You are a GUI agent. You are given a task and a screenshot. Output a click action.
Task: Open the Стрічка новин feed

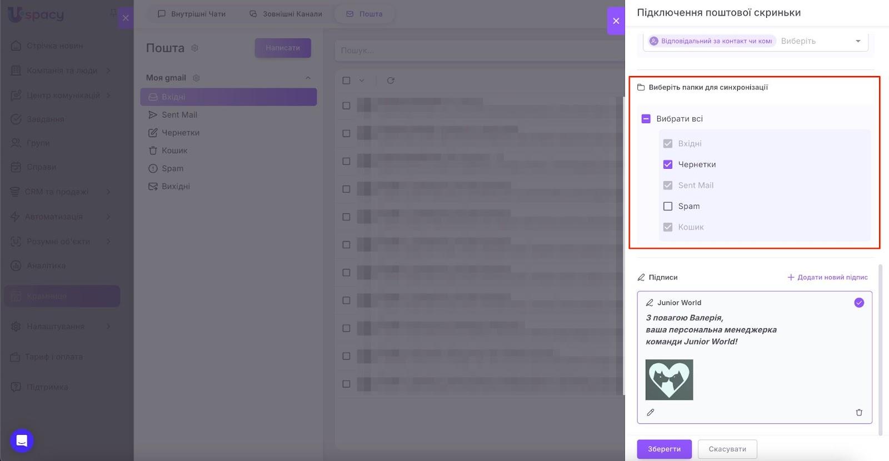tap(54, 46)
